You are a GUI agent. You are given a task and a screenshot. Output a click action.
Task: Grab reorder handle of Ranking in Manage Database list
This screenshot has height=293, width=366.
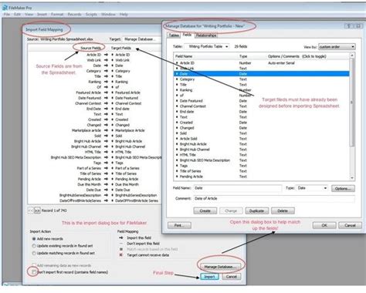(x=177, y=90)
